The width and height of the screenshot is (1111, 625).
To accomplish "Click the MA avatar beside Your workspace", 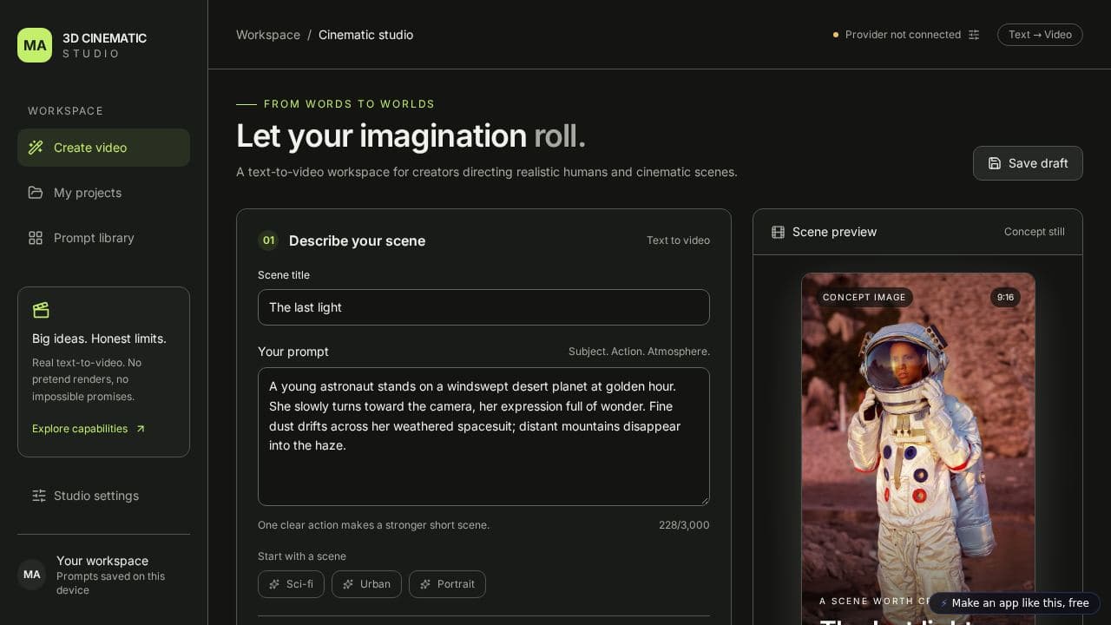I will pos(32,575).
